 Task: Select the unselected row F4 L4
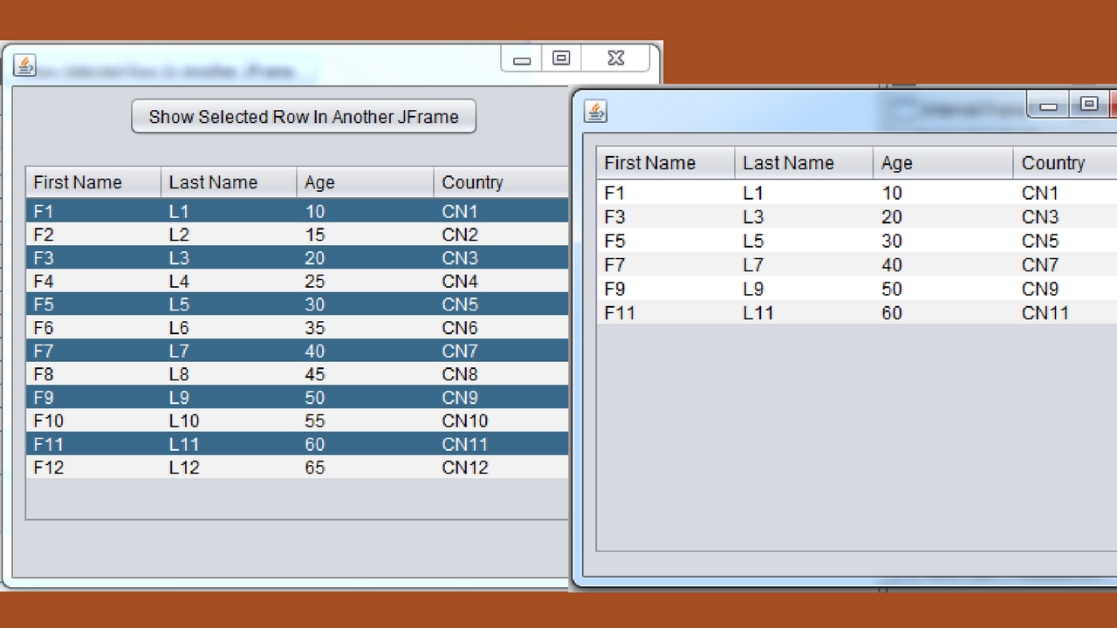coord(298,281)
